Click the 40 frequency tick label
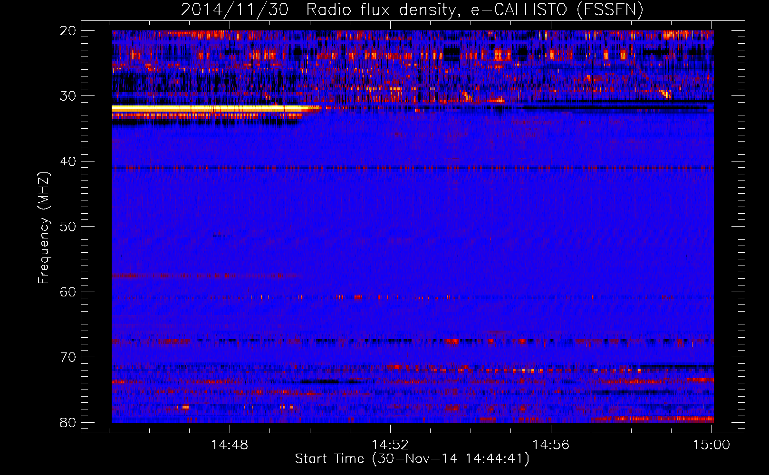 [x=68, y=161]
